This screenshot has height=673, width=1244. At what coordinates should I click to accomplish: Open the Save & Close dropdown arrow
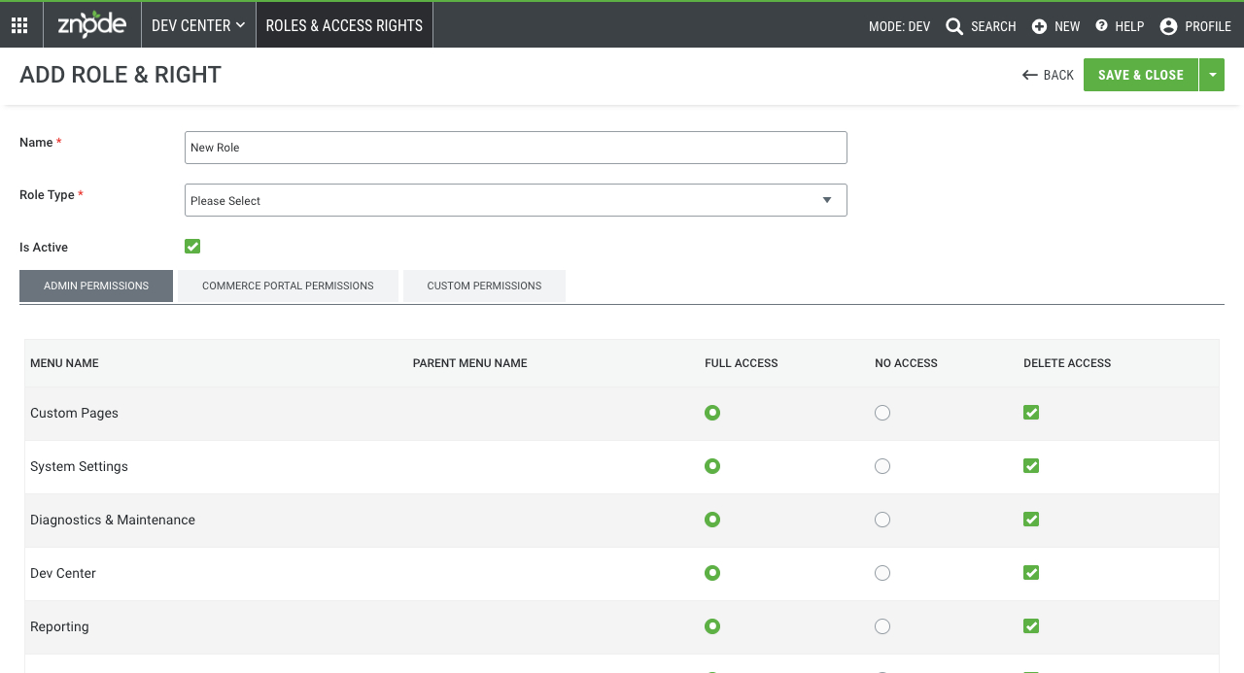coord(1212,75)
